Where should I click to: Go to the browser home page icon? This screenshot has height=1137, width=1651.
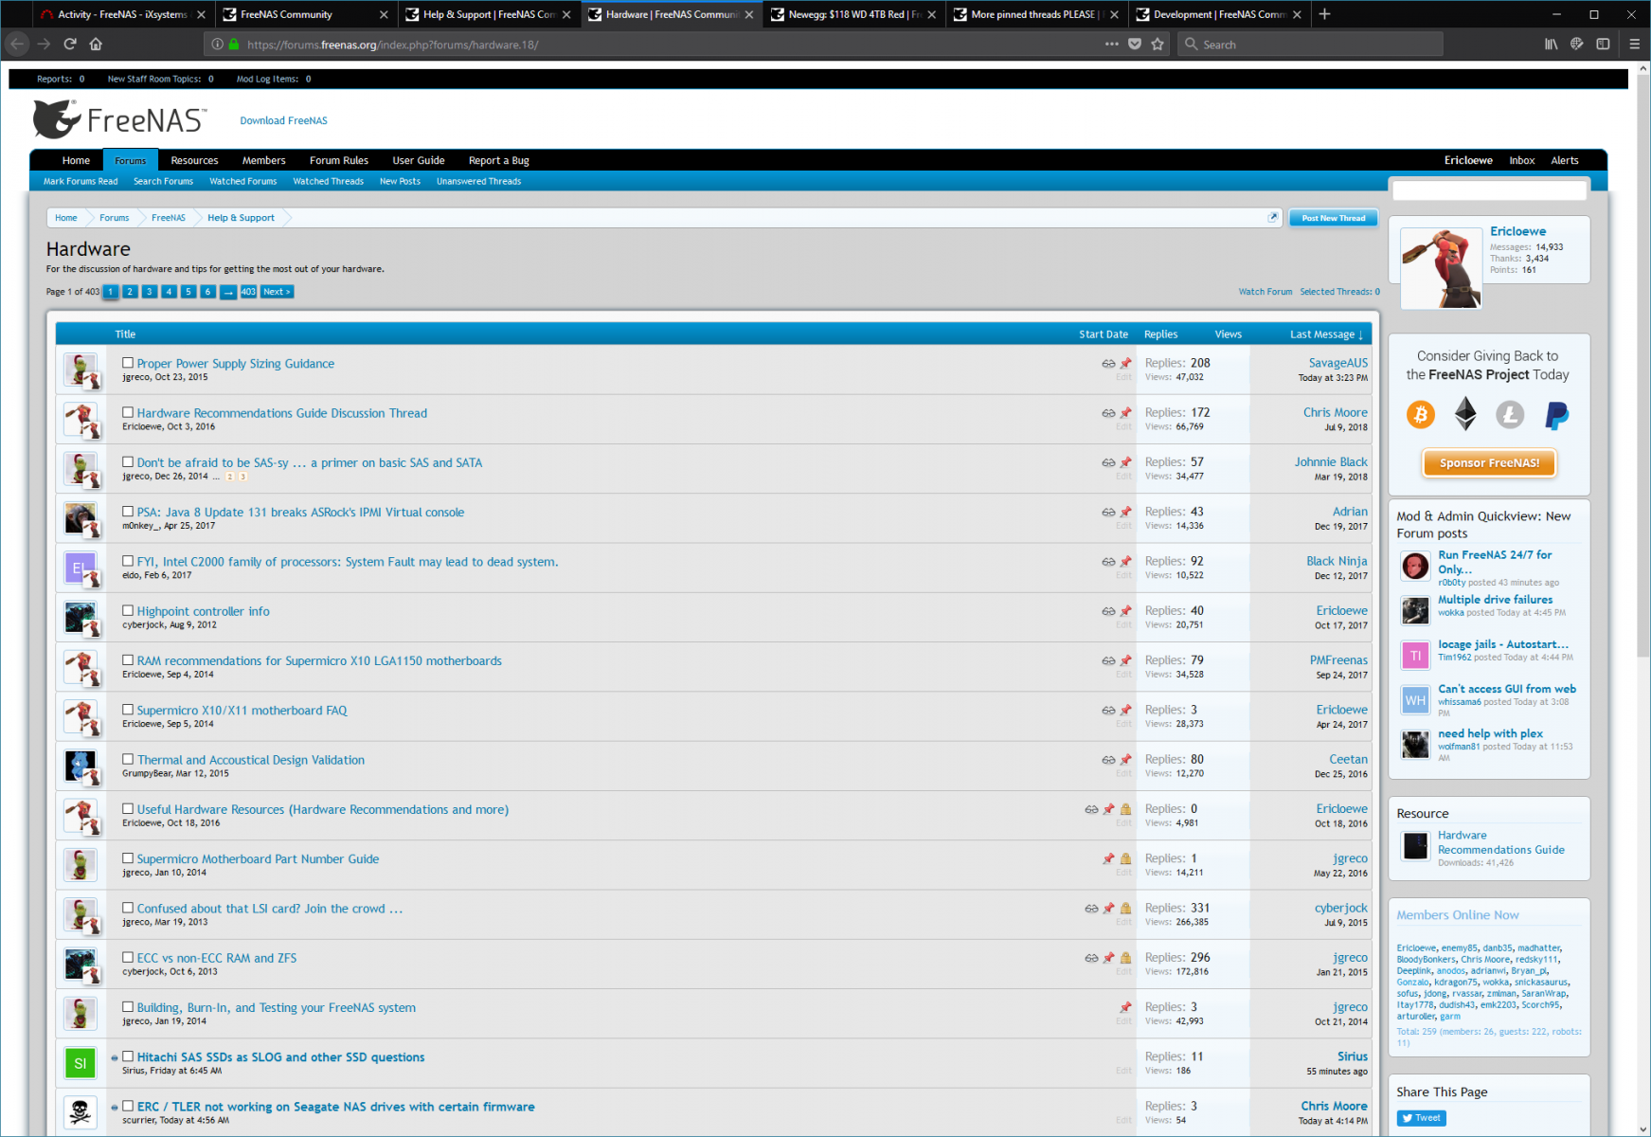point(96,44)
